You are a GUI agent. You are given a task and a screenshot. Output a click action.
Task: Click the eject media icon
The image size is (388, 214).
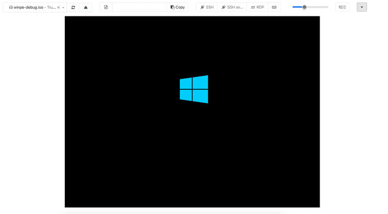tap(86, 7)
